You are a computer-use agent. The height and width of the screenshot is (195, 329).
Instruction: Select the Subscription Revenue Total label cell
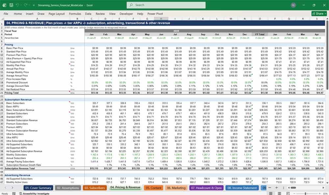(x=37, y=168)
